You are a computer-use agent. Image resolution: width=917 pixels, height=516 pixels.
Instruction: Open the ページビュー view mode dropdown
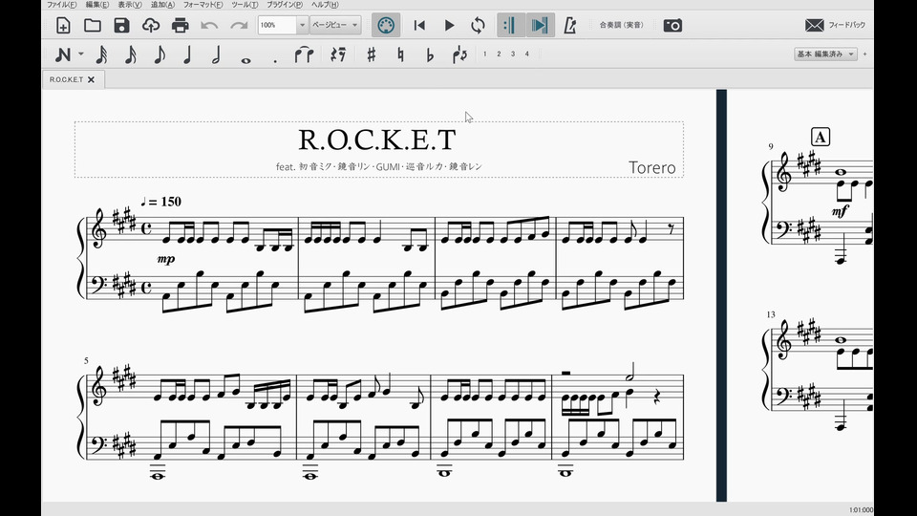(x=334, y=25)
